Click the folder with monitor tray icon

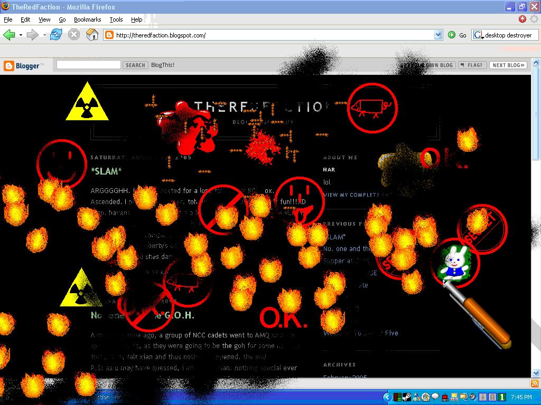[x=463, y=397]
